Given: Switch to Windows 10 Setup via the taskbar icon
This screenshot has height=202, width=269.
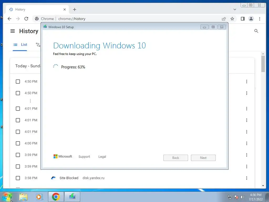Looking at the screenshot, I should [72, 197].
